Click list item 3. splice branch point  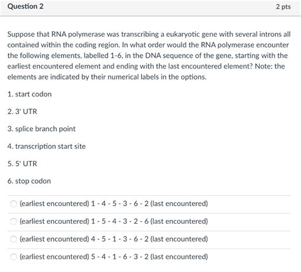click(41, 129)
